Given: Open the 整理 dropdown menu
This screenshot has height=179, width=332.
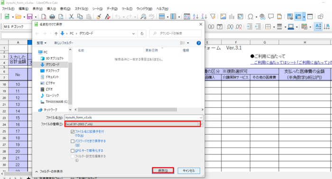Looking at the screenshot, I should click(x=42, y=43).
